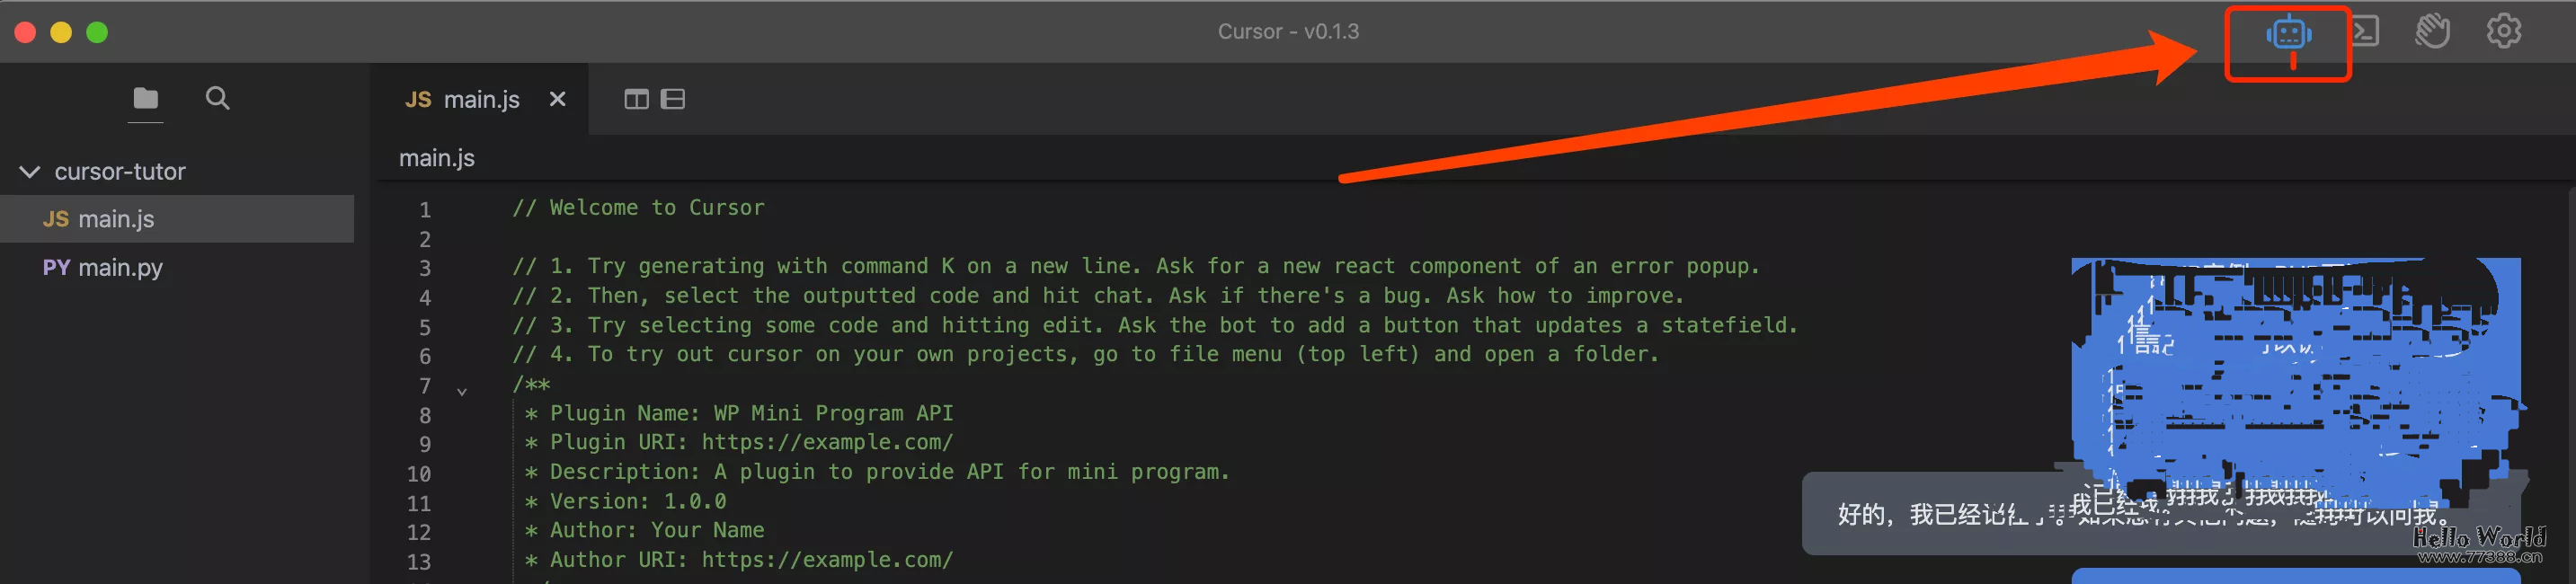Open main.py from the file tree

click(120, 268)
